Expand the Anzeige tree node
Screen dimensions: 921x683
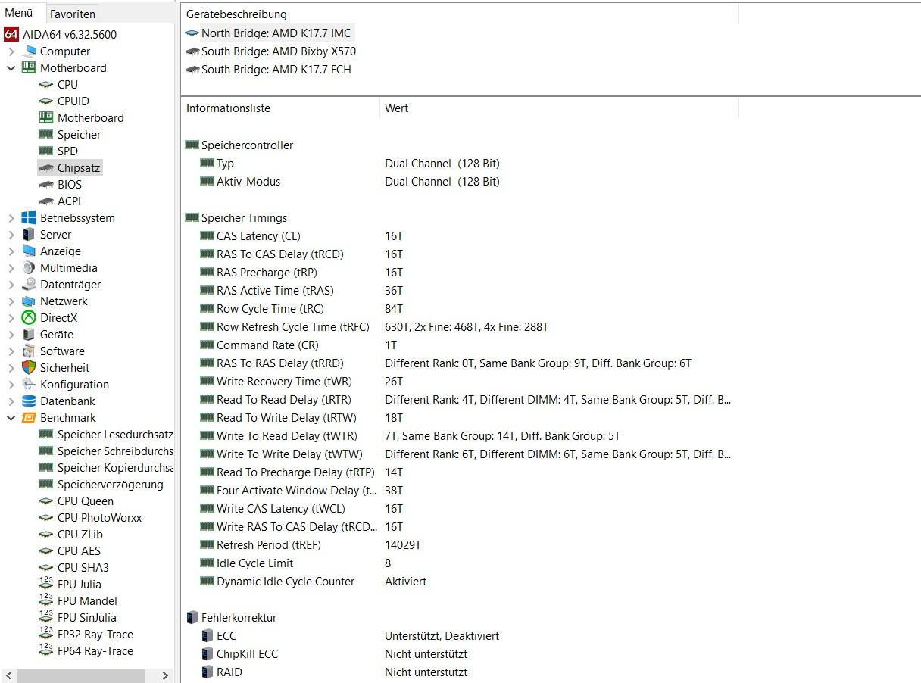coord(11,251)
